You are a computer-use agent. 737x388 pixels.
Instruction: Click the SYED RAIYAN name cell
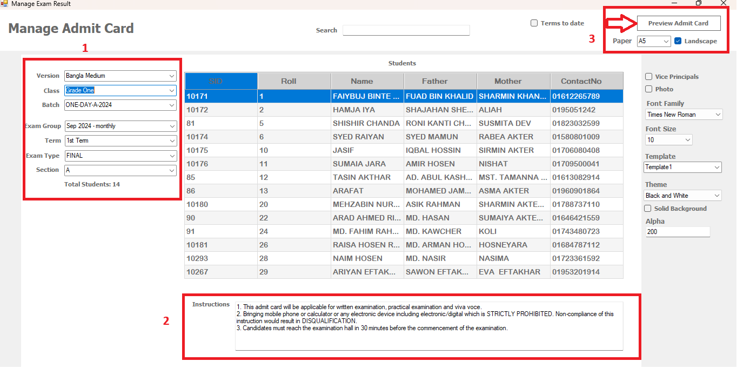367,137
